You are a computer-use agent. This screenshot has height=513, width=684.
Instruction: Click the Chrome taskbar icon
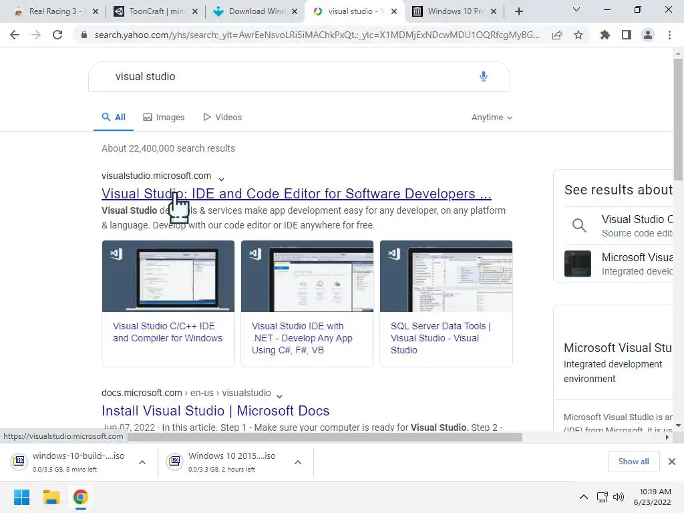(x=80, y=497)
